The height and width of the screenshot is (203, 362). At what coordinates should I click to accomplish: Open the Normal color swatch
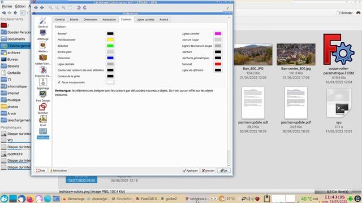coord(110,34)
